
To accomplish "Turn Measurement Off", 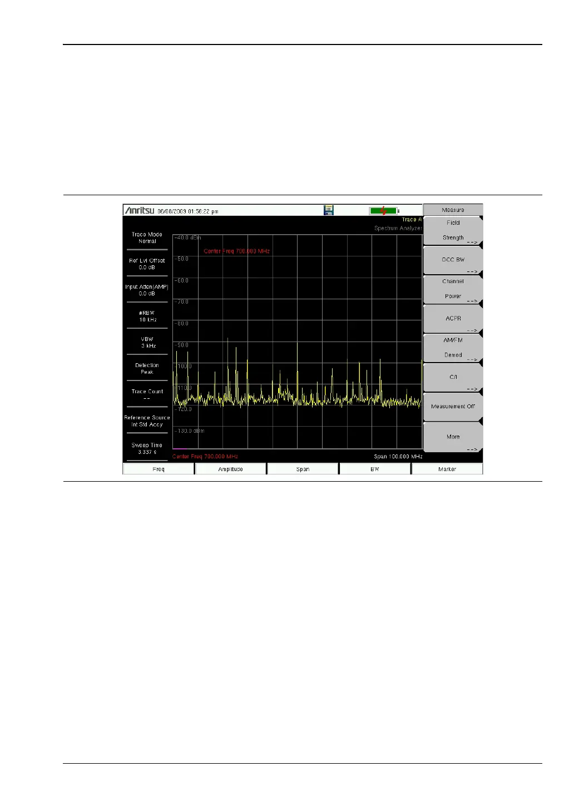I will click(x=453, y=407).
